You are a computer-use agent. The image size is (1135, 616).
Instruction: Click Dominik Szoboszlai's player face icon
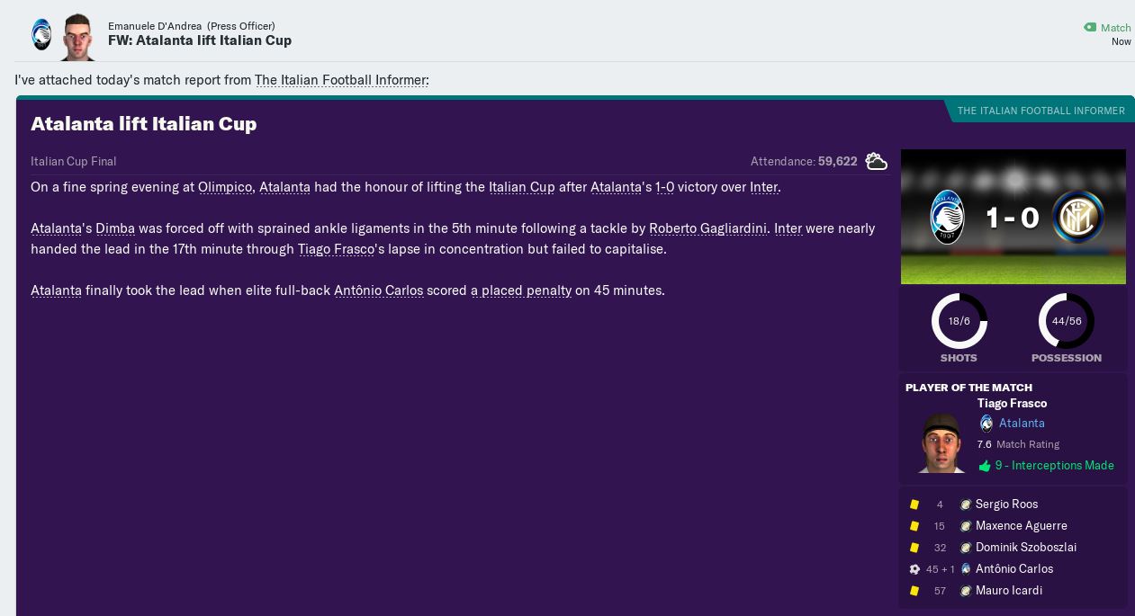click(x=966, y=548)
